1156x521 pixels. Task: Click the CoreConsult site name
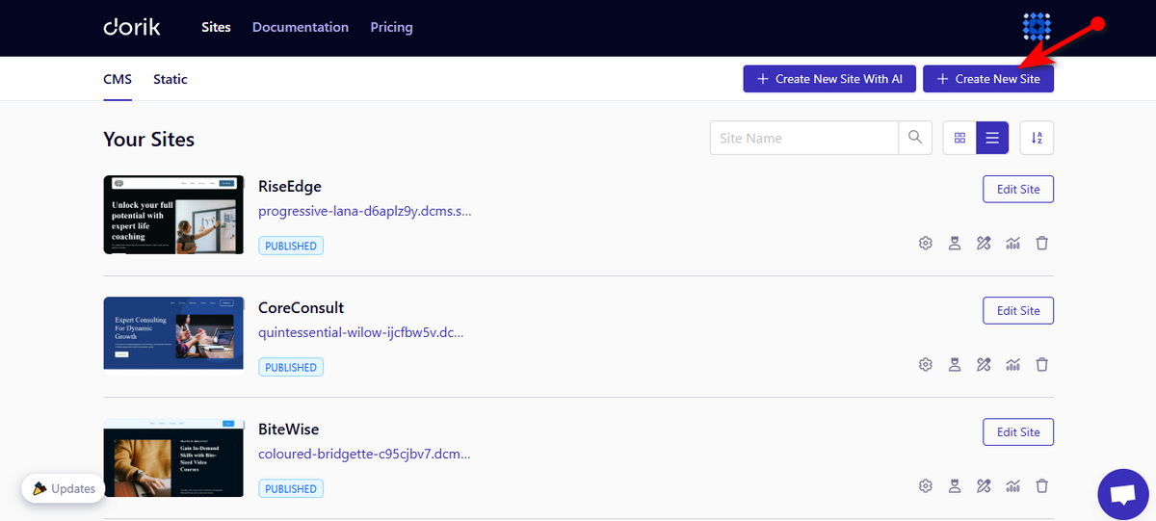click(x=302, y=307)
